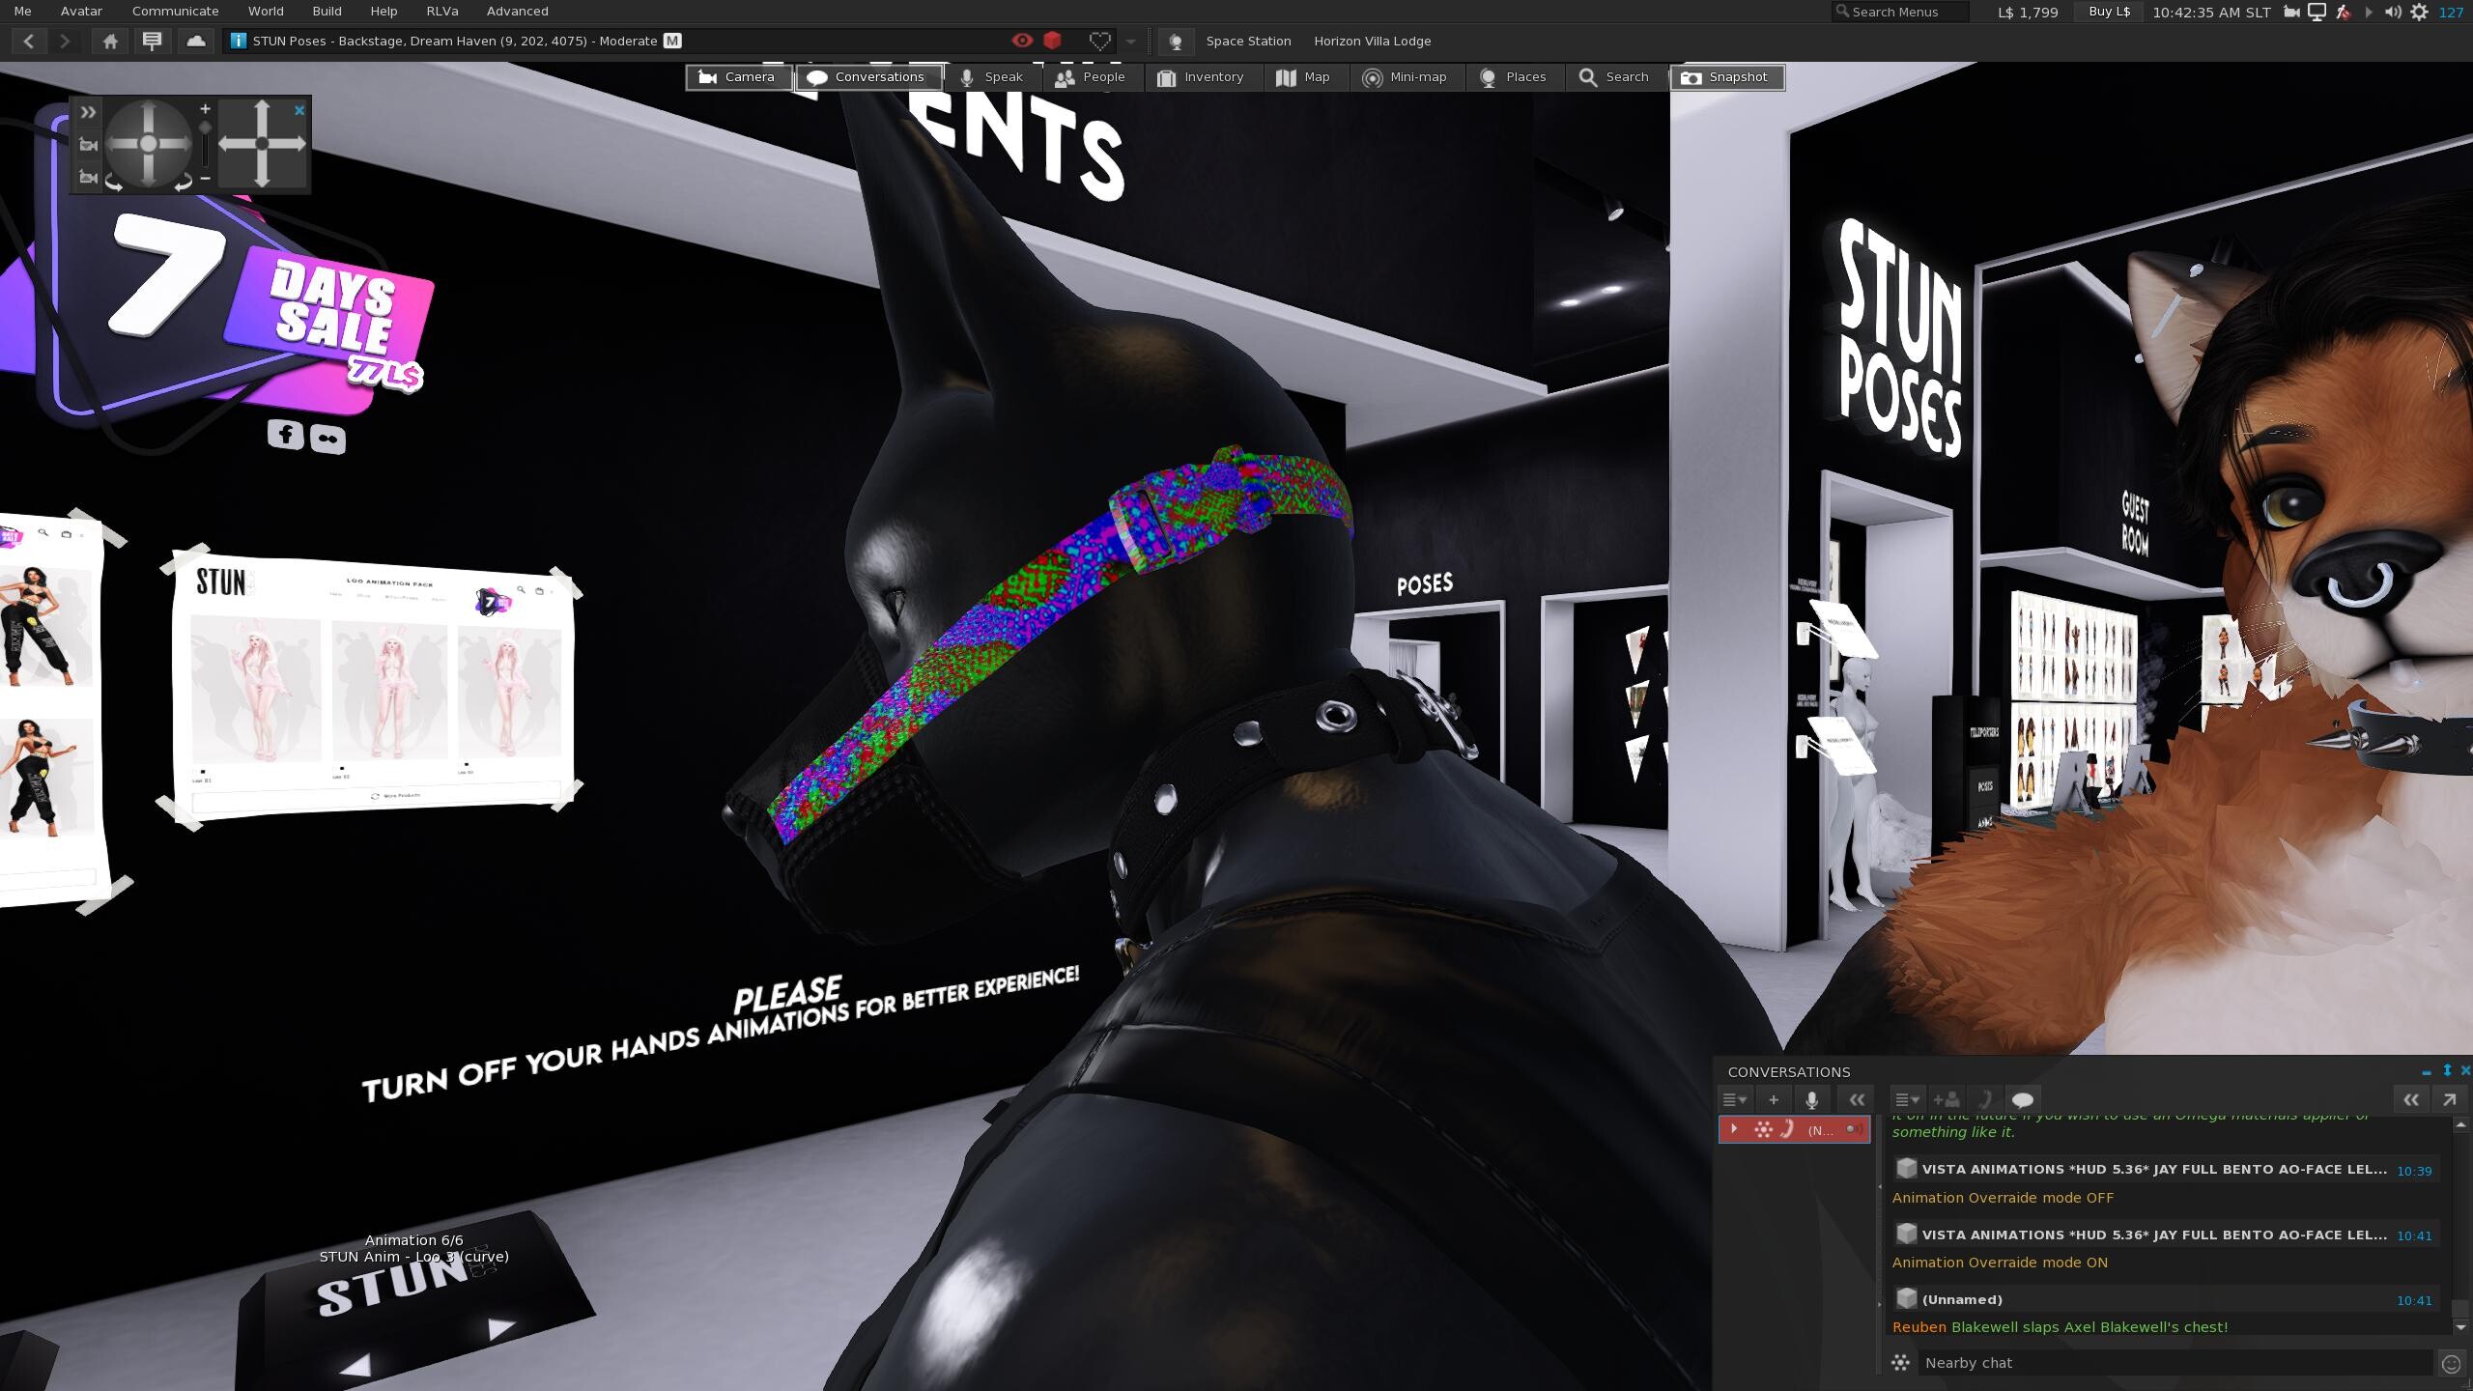2473x1391 pixels.
Task: Toggle the Speak microphone button
Action: tap(991, 77)
